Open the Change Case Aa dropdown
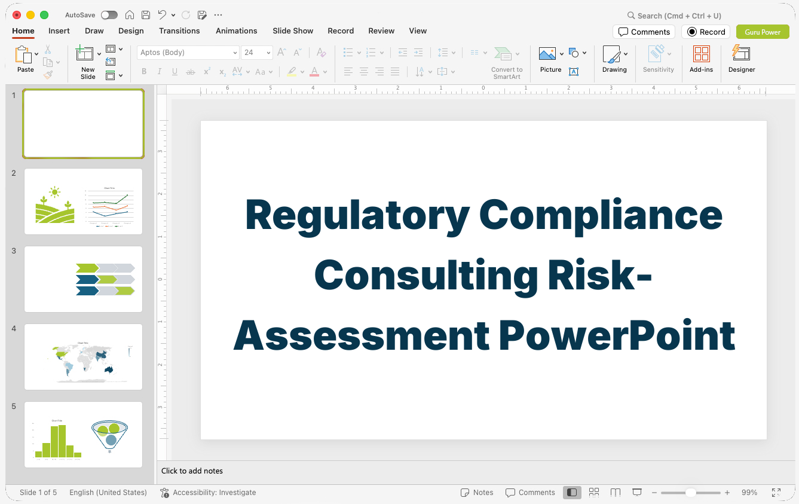The width and height of the screenshot is (799, 504). tap(264, 72)
